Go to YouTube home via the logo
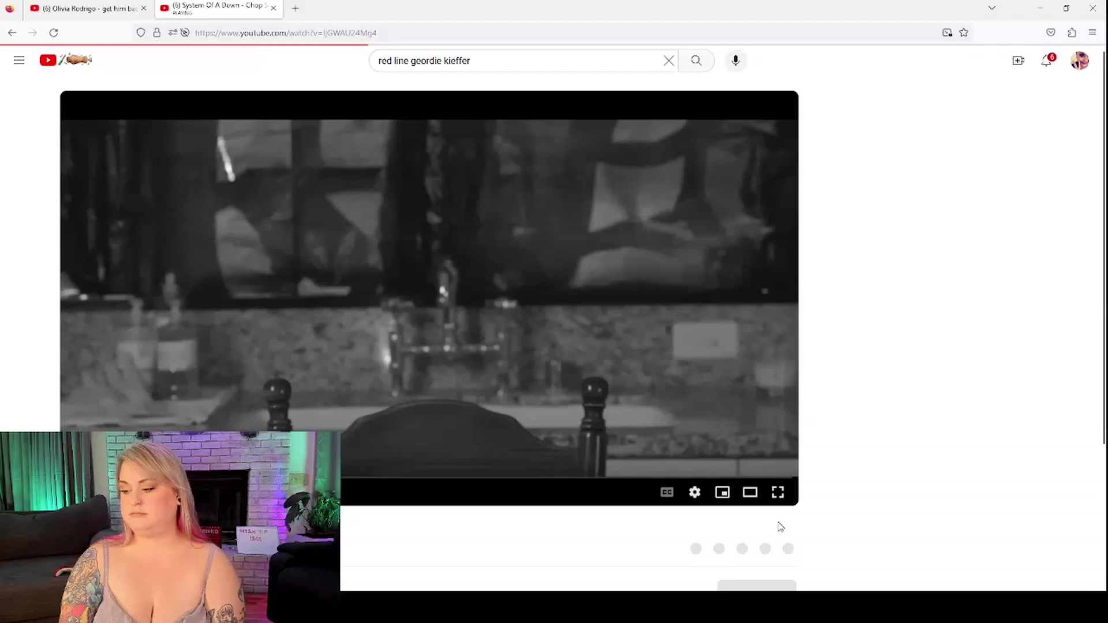The image size is (1108, 623). (65, 59)
